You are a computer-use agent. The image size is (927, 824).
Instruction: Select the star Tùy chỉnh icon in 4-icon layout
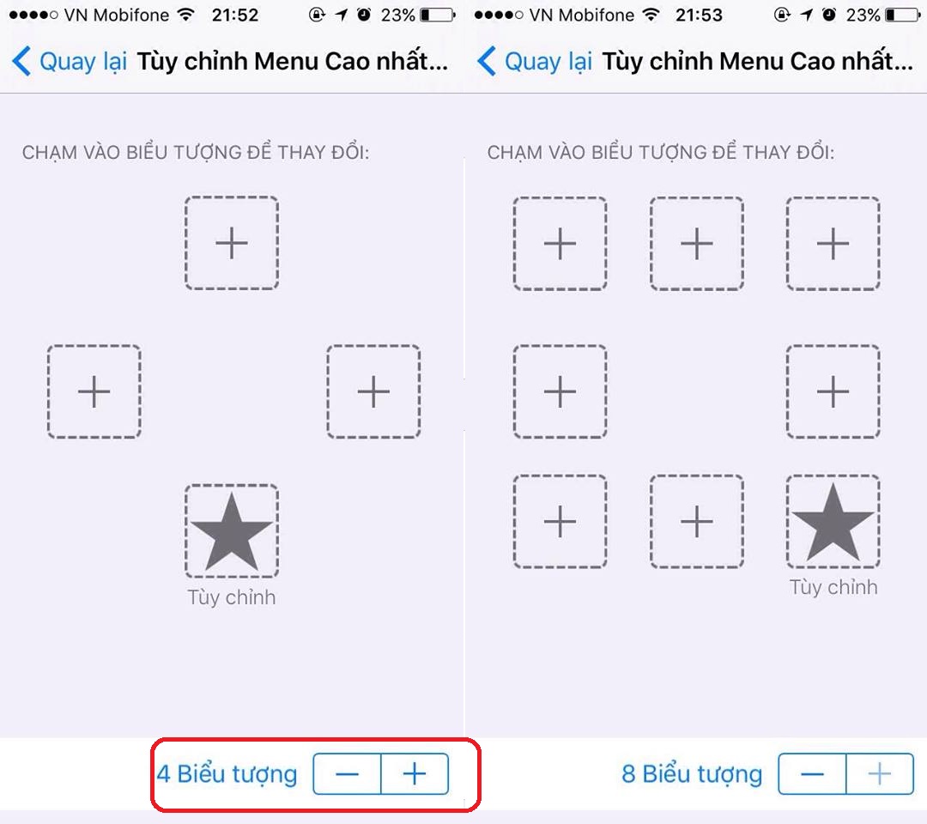(232, 530)
